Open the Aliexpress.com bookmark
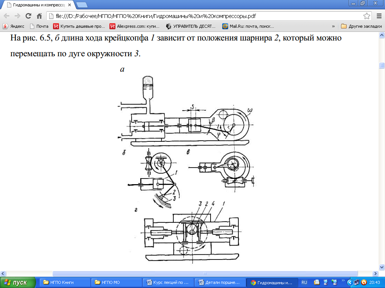 (135, 26)
